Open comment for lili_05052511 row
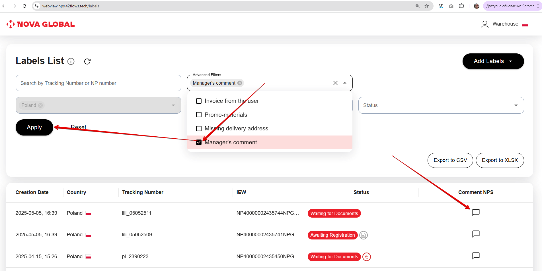The image size is (542, 271). (x=476, y=212)
